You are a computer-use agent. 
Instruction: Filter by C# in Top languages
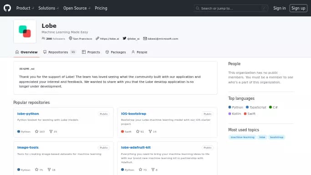point(273,107)
